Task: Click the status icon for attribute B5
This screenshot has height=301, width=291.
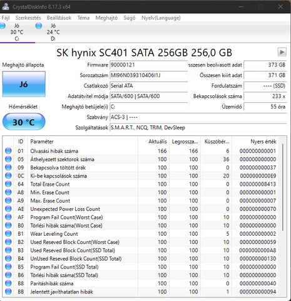Action: (x=8, y=267)
